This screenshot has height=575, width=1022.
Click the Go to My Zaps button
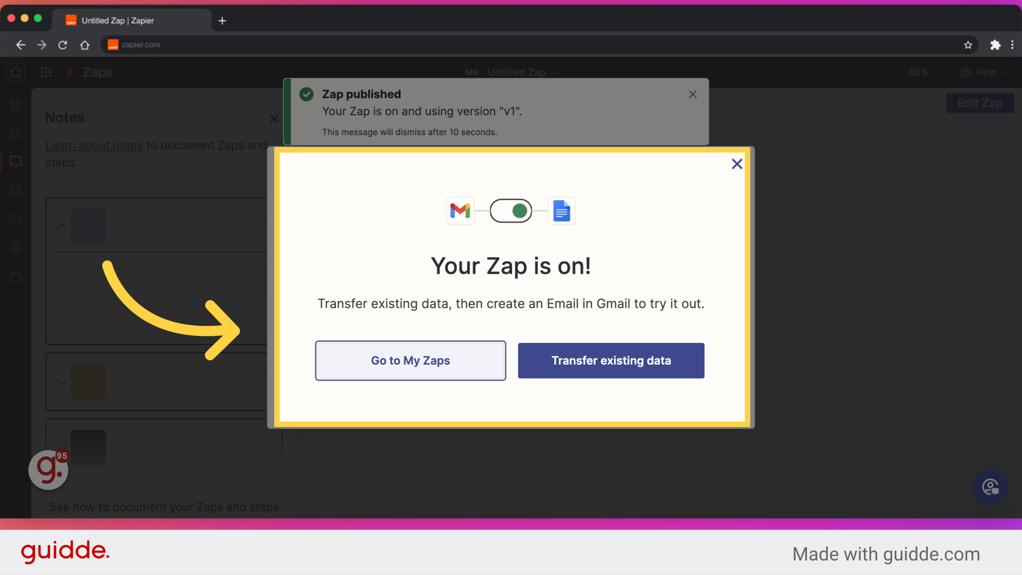410,360
